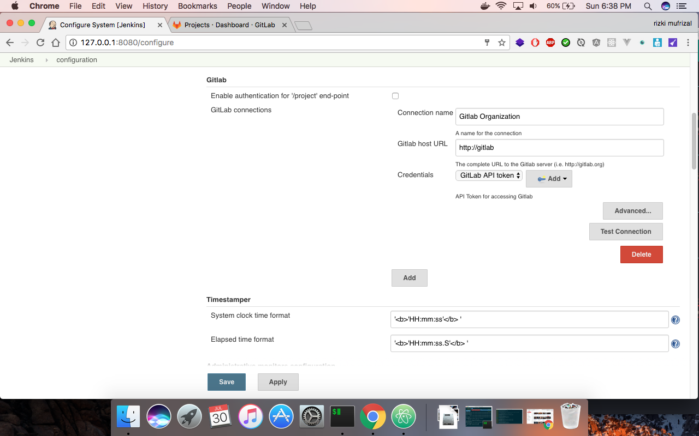Open Atom editor from the dock
Screen dimensions: 699x436
tap(404, 417)
